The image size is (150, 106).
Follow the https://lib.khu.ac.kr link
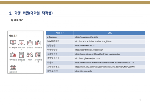pyautogui.click(x=83, y=71)
